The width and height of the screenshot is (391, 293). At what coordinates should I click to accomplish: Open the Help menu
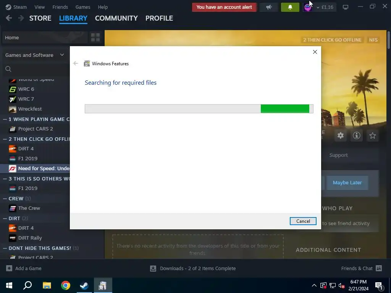point(103,7)
